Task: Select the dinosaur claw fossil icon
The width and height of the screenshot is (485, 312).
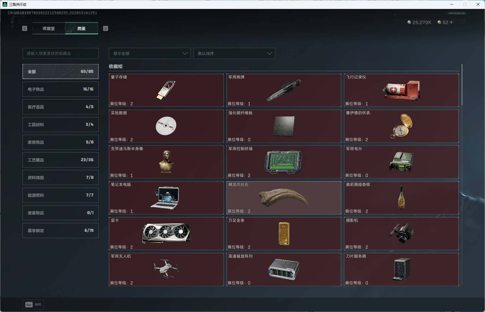Action: (x=283, y=198)
